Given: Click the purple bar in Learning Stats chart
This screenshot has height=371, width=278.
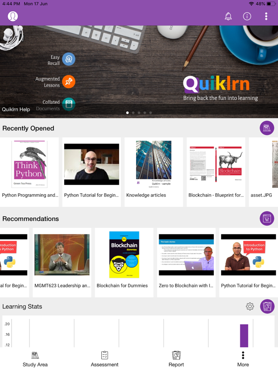Looking at the screenshot, I should (244, 336).
